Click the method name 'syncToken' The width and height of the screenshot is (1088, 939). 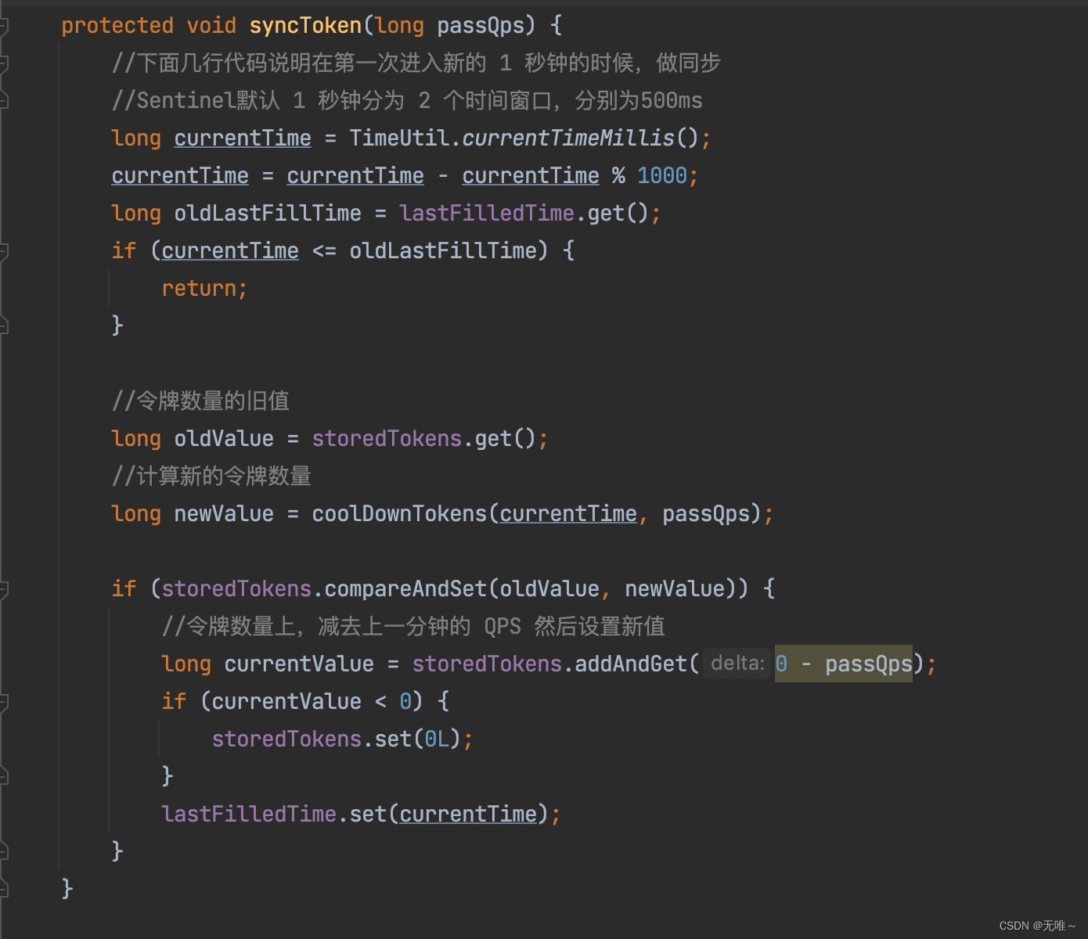(305, 26)
